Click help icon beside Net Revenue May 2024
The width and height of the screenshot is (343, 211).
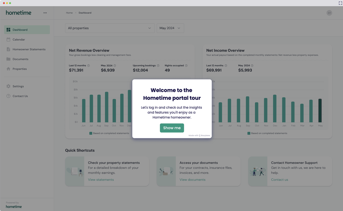tap(115, 66)
